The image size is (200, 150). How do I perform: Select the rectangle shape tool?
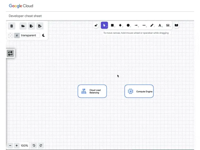coord(112,25)
